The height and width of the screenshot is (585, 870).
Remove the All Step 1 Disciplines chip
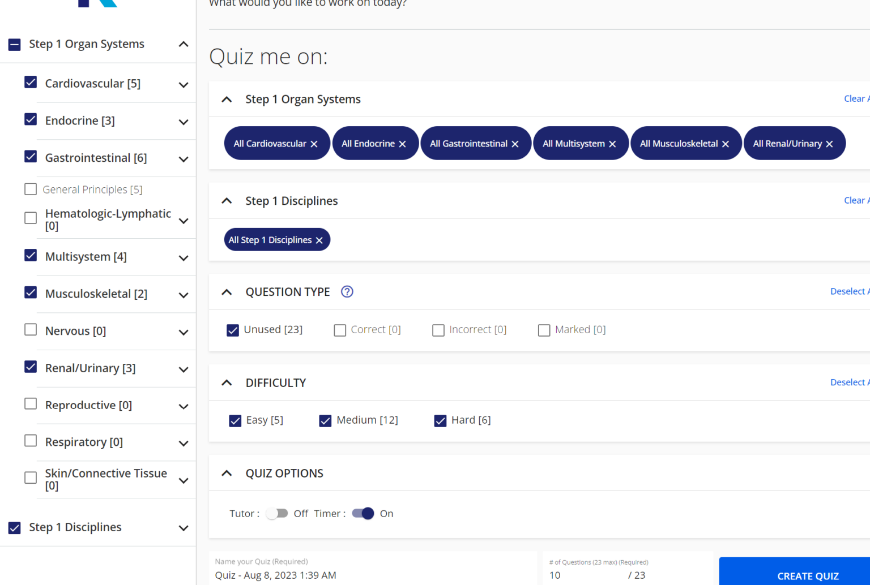pos(319,239)
